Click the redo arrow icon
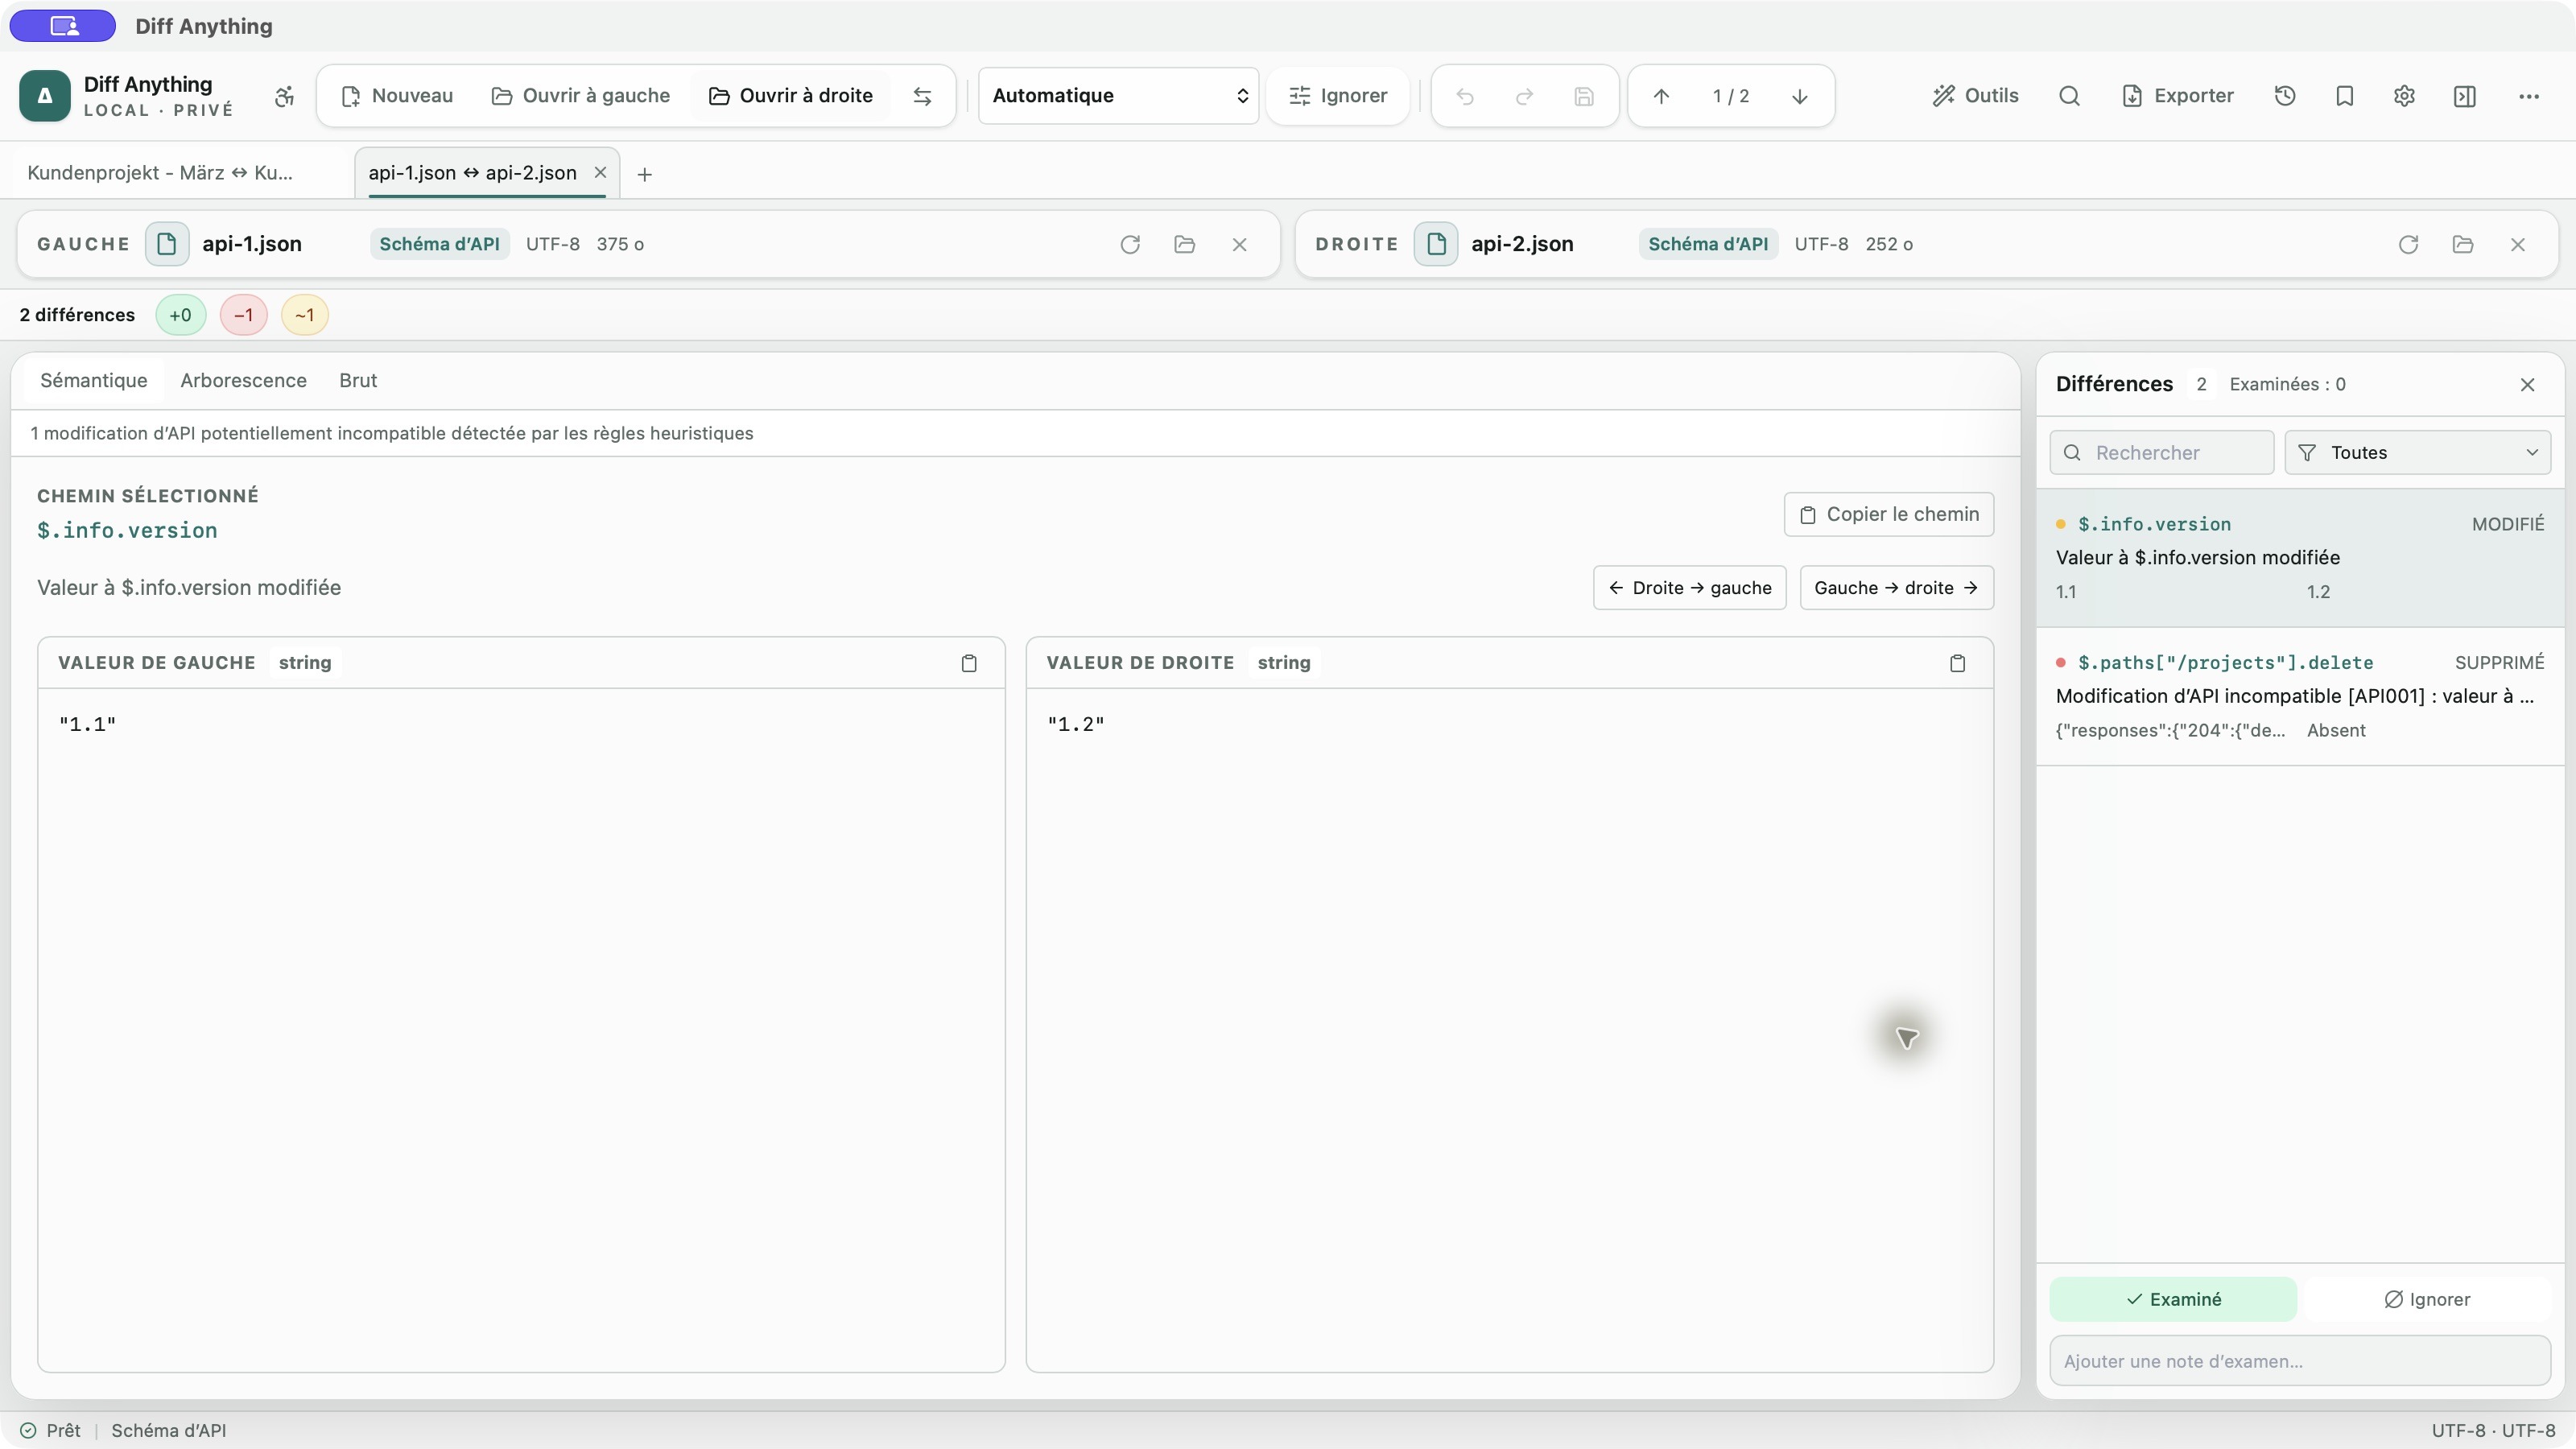The height and width of the screenshot is (1449, 2576). 1524,96
